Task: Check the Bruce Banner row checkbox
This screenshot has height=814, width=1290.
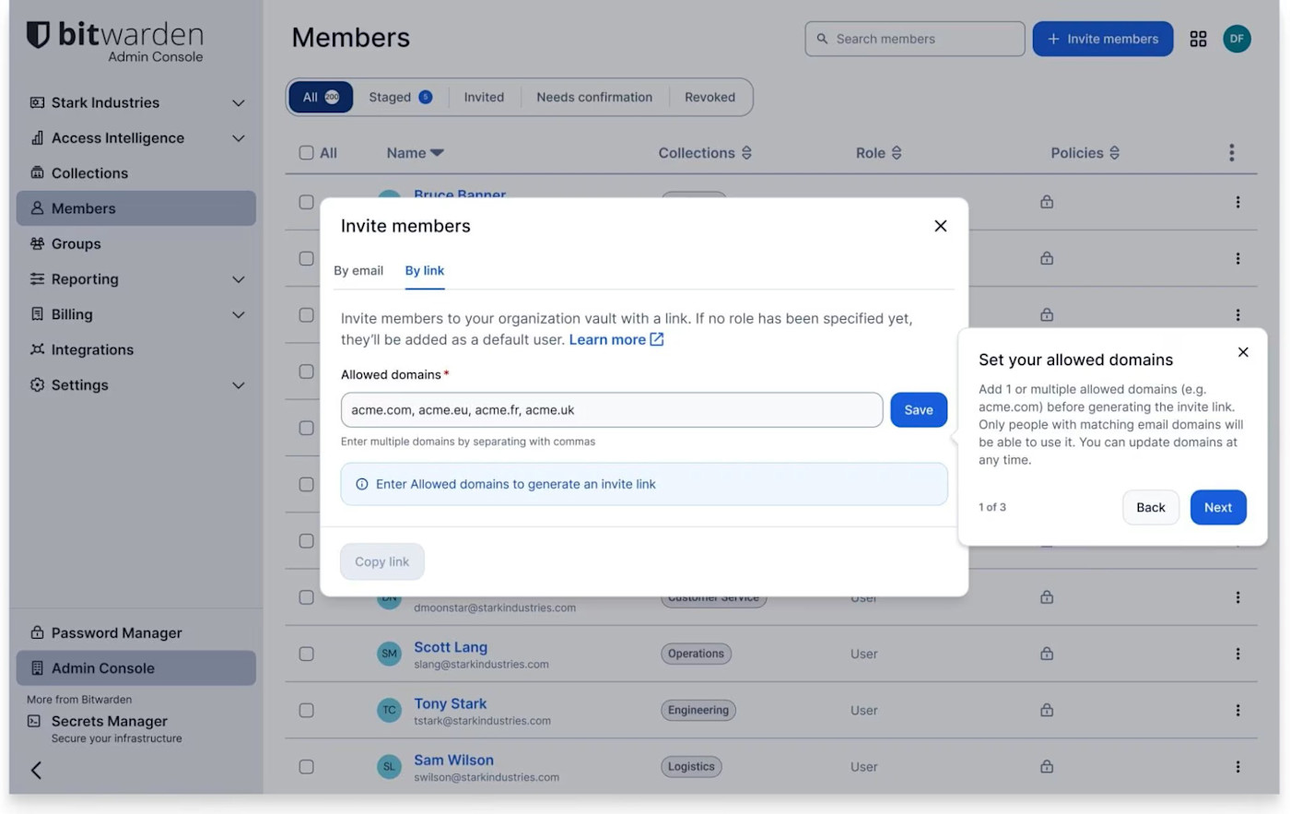Action: click(x=307, y=202)
